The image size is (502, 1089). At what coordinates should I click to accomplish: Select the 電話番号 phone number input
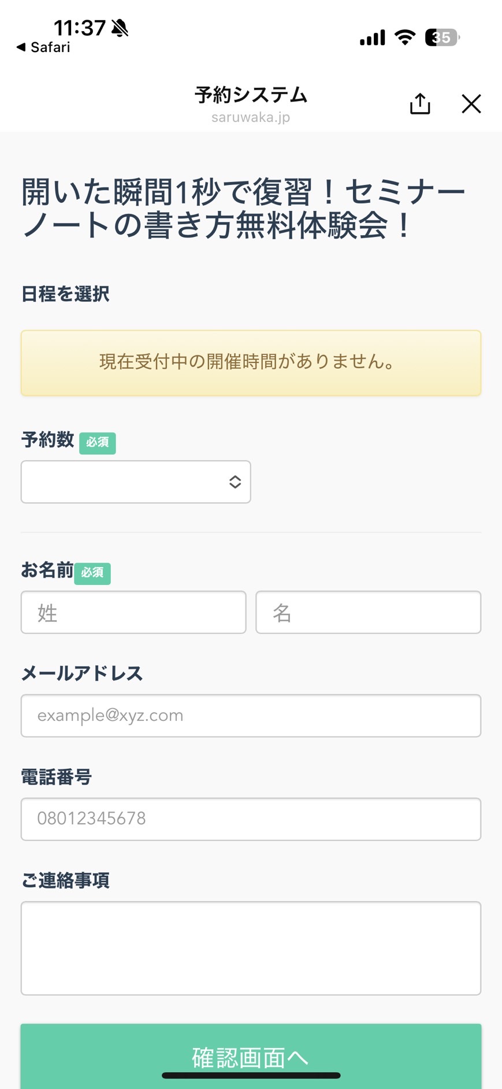pos(251,819)
